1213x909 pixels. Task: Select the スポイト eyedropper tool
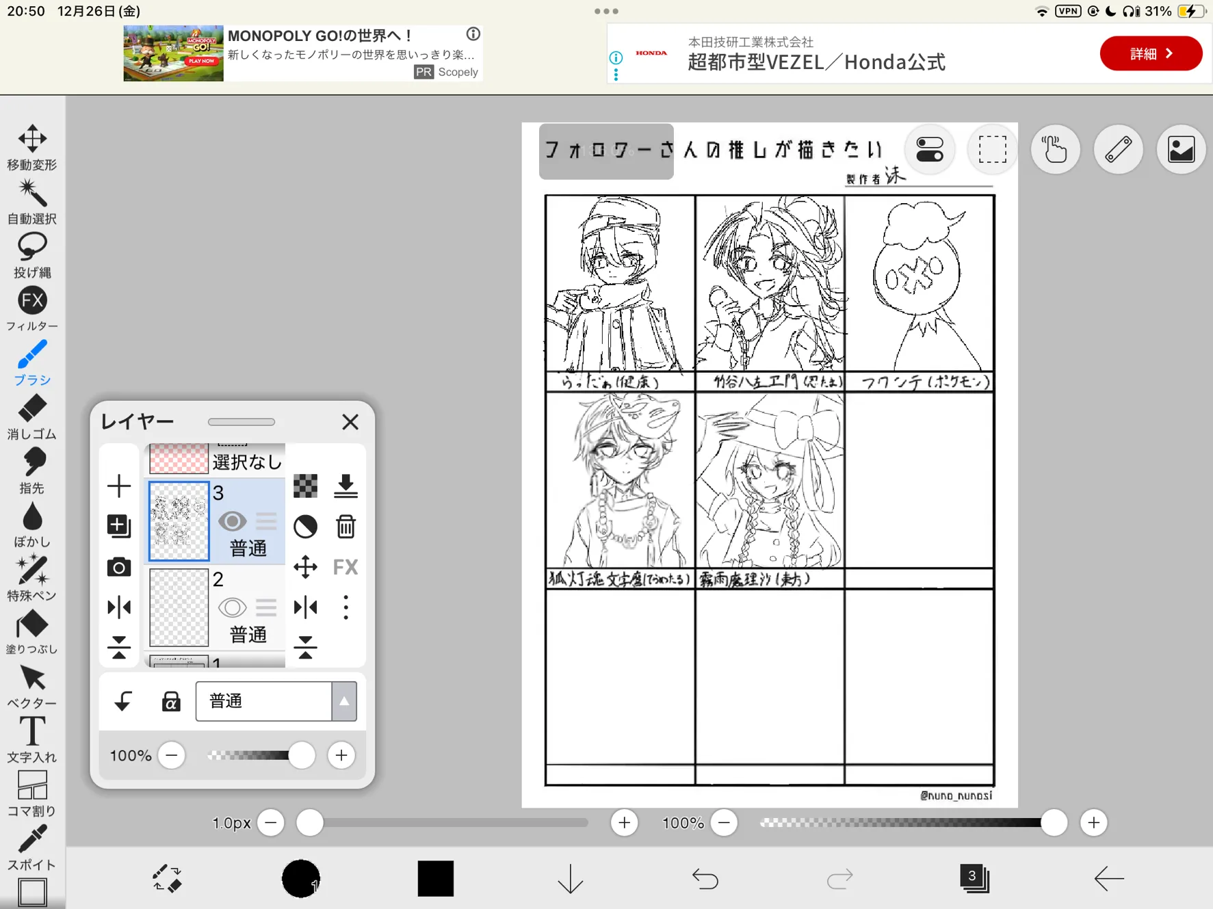pyautogui.click(x=32, y=848)
